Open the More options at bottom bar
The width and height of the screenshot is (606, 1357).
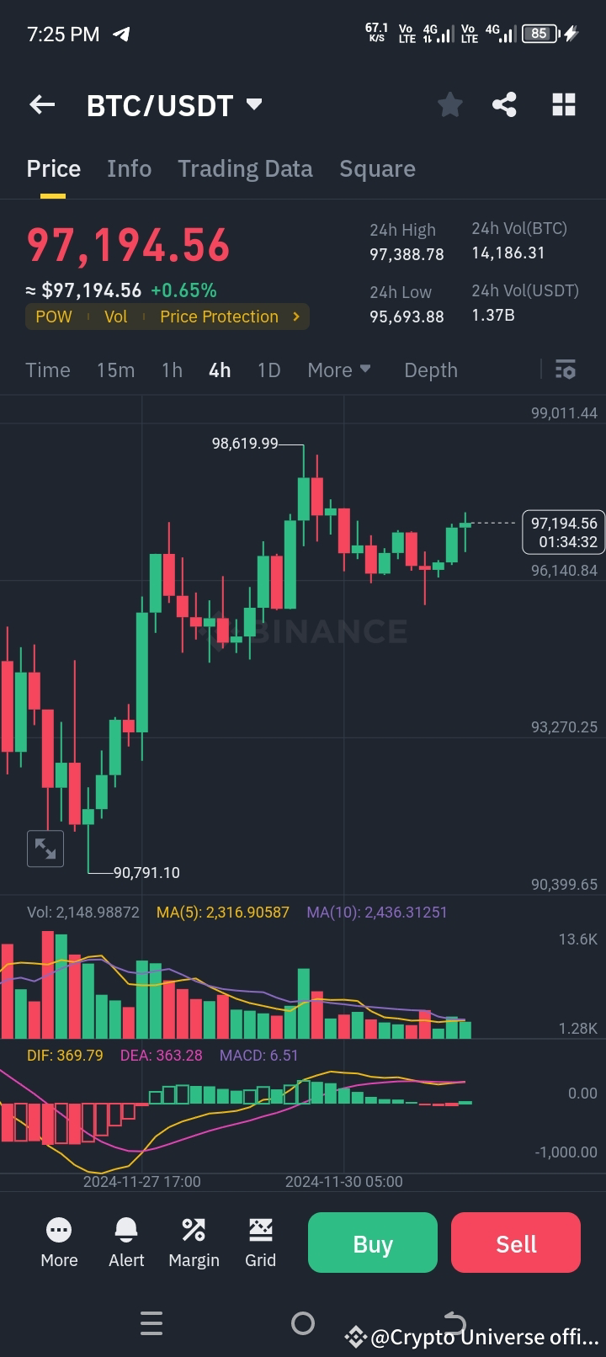(x=58, y=1242)
